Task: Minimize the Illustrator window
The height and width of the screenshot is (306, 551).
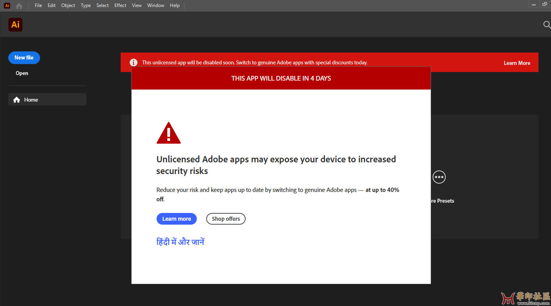Action: pos(534,4)
